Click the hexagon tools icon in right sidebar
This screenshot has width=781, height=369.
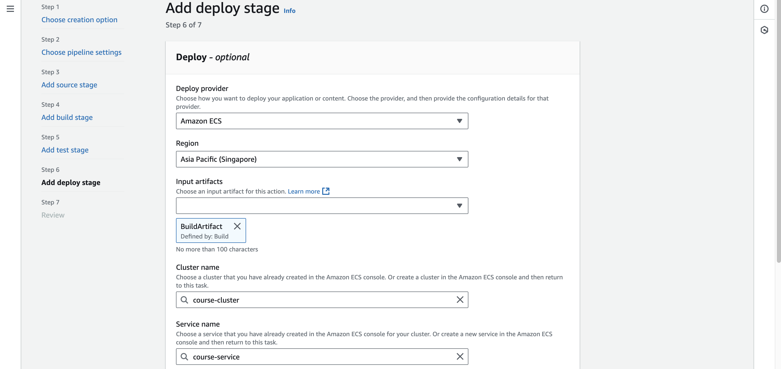(x=764, y=30)
